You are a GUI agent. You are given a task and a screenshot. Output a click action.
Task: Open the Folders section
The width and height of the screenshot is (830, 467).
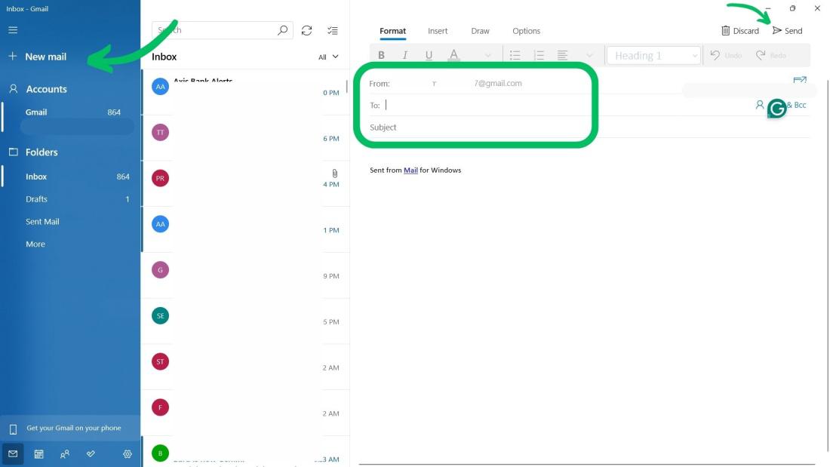34,152
